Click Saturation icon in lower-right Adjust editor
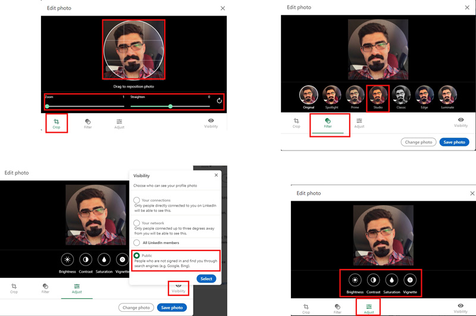 tap(392, 280)
